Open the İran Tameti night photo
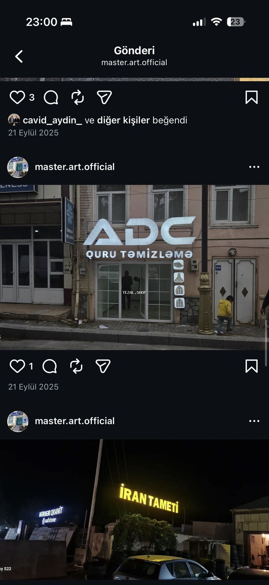The width and height of the screenshot is (269, 585). 134,509
